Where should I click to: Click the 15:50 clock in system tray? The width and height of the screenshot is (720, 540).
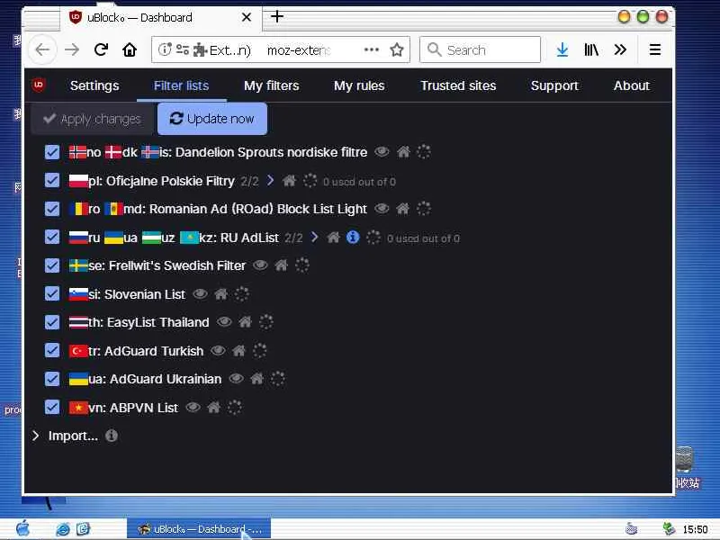pyautogui.click(x=695, y=529)
